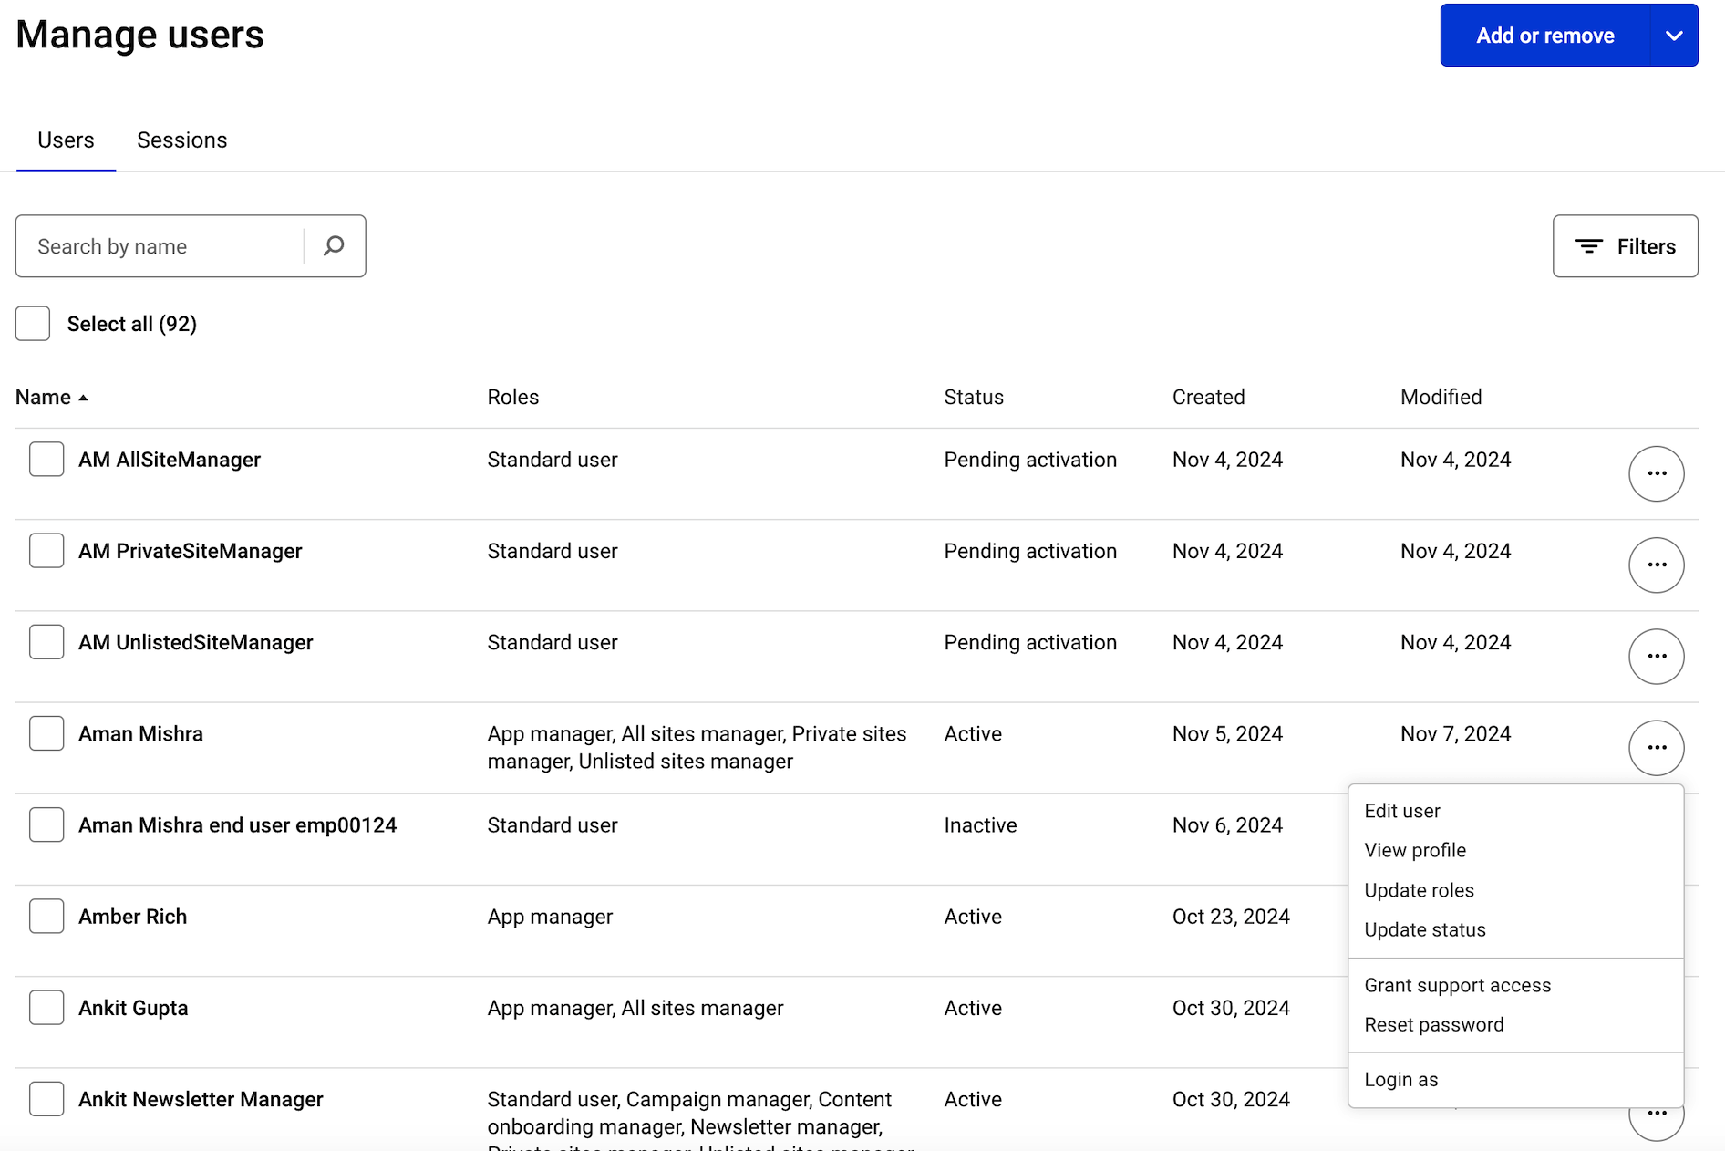Click the Add or remove button
Screen dimensions: 1725x1151
tap(1545, 35)
